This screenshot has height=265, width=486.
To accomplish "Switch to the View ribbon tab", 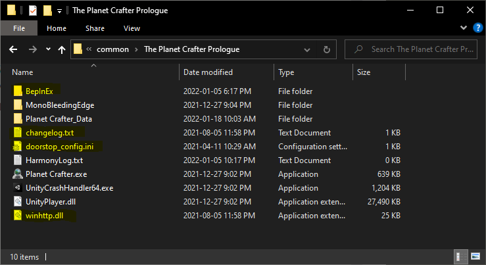I will click(x=132, y=28).
